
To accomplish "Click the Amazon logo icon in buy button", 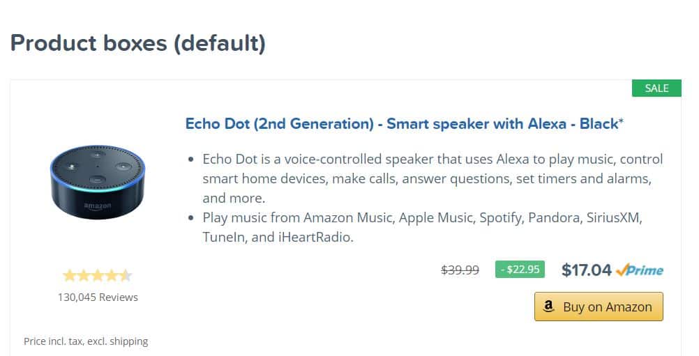I will [x=549, y=306].
